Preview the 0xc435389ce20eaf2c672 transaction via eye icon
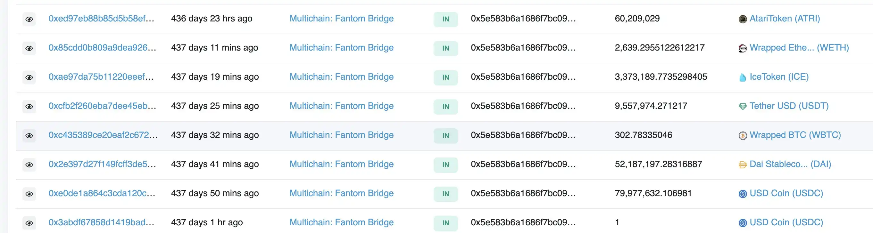The width and height of the screenshot is (873, 233). pos(29,136)
